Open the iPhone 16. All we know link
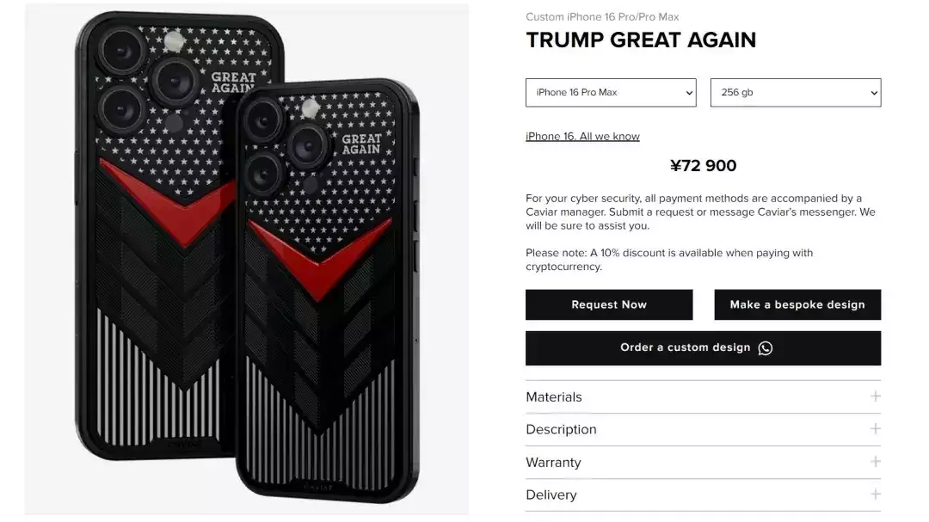The width and height of the screenshot is (929, 522). (582, 136)
